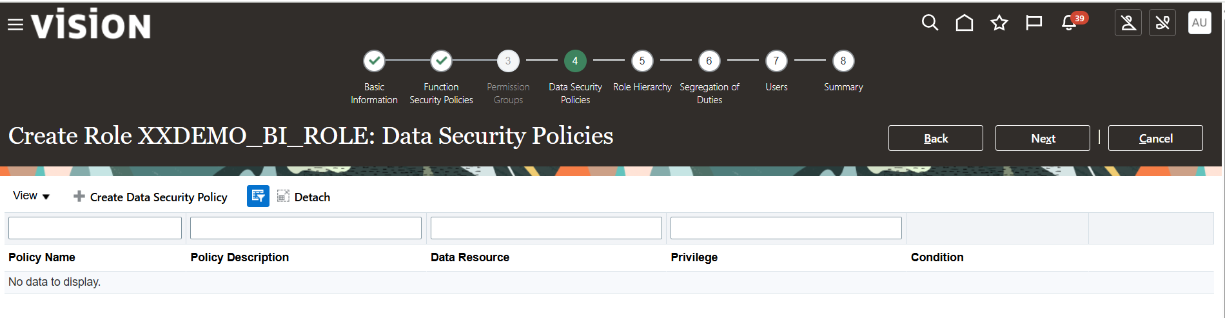Image resolution: width=1225 pixels, height=318 pixels.
Task: Go to step 1 Basic Information
Action: [x=374, y=61]
